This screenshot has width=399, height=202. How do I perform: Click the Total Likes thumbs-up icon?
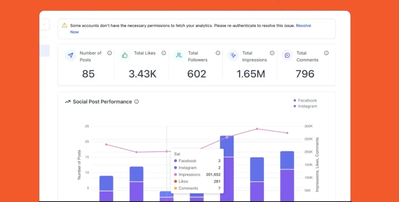(x=125, y=55)
